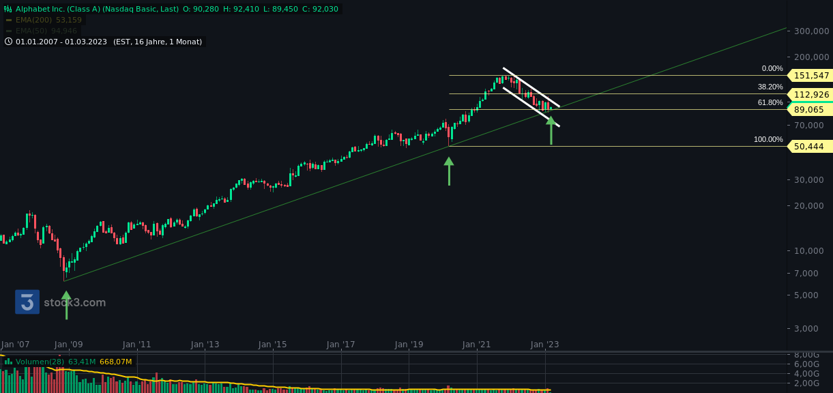Click the 63,41M volume value
The image size is (833, 393).
pos(83,361)
